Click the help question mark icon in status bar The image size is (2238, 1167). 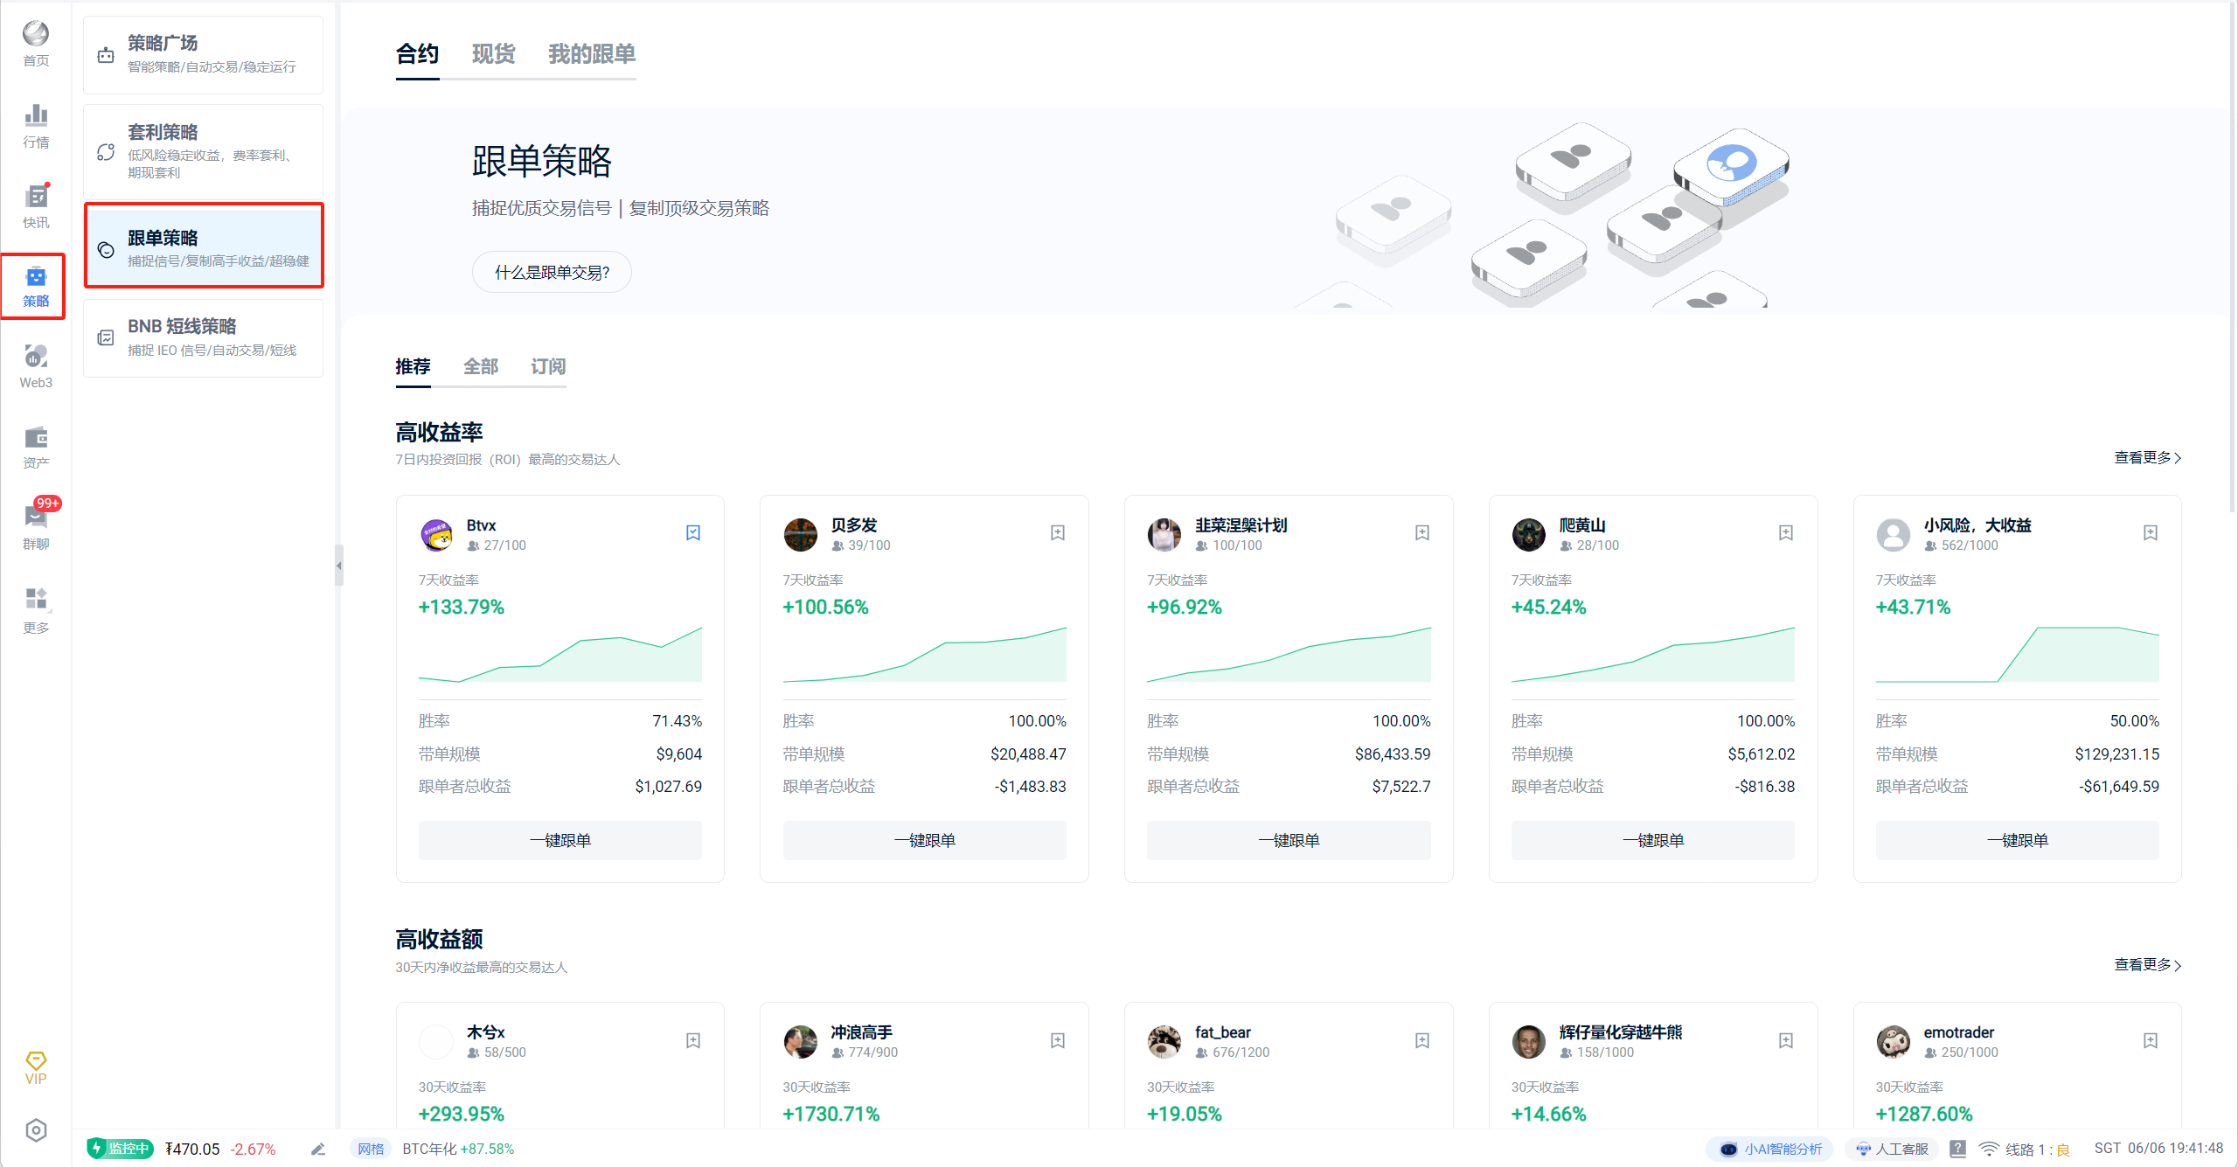click(x=1958, y=1149)
